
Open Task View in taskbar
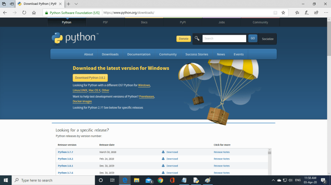(x=112, y=180)
